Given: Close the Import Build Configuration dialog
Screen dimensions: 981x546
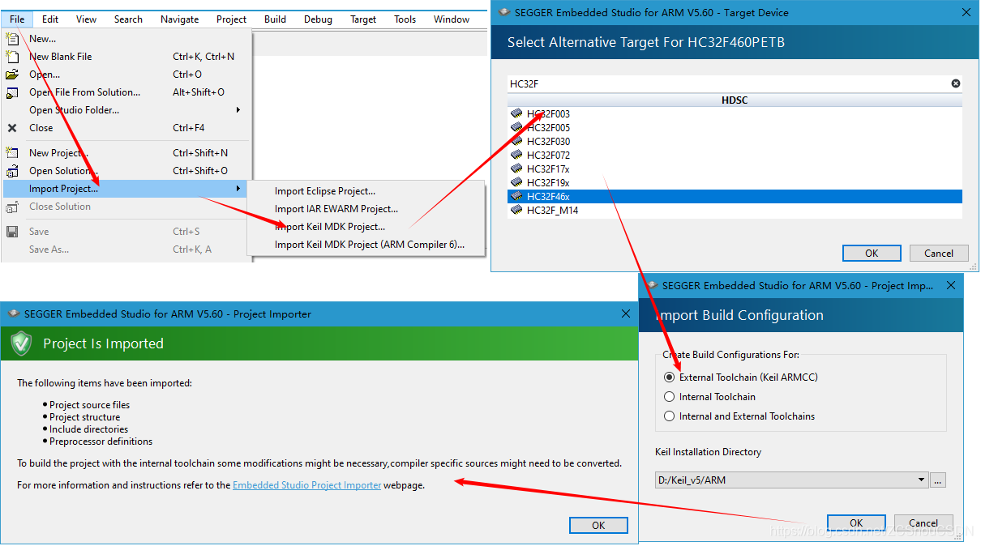Looking at the screenshot, I should [951, 285].
